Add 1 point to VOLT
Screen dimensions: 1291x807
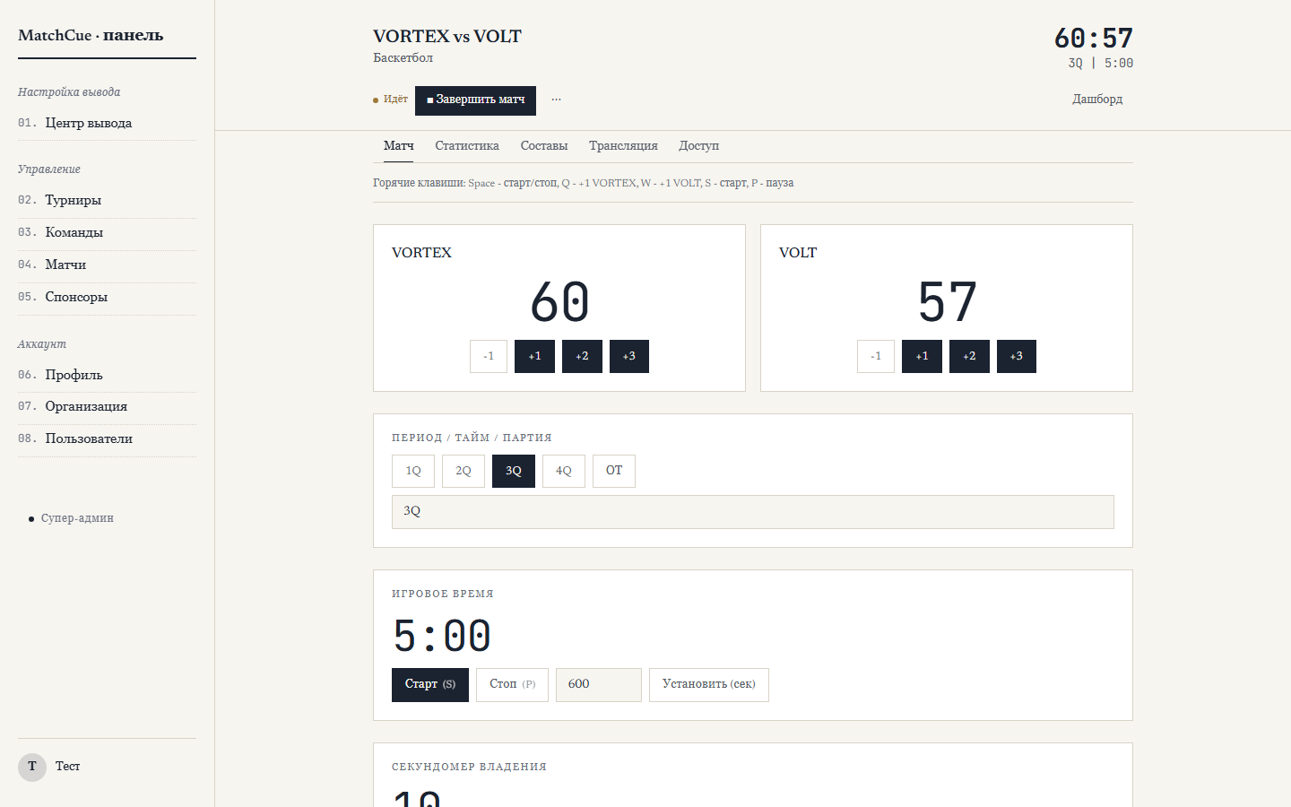click(922, 356)
